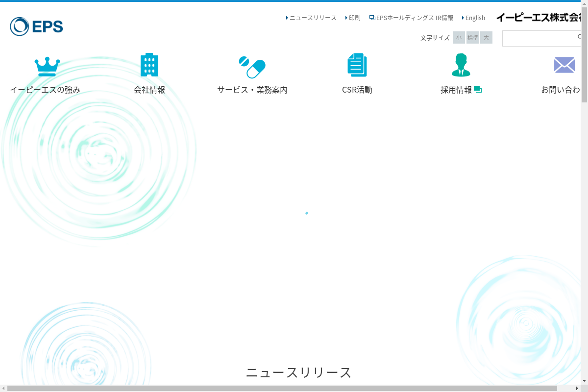Open the 会社情報 menu label

(x=149, y=90)
